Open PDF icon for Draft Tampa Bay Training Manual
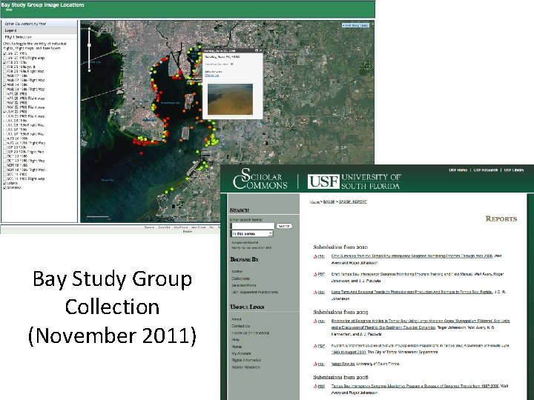This screenshot has height=400, width=534. 319,274
